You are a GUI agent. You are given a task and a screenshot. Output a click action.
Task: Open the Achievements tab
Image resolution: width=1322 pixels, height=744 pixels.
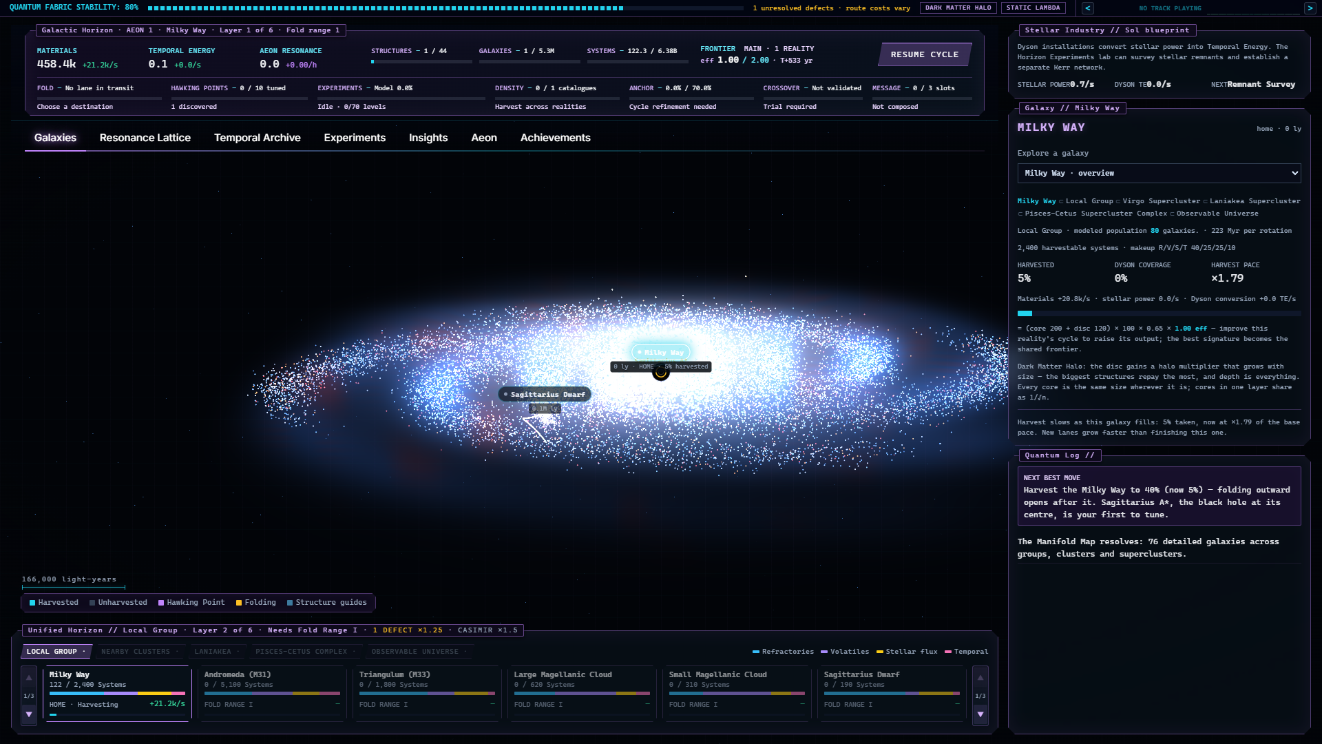coord(556,138)
